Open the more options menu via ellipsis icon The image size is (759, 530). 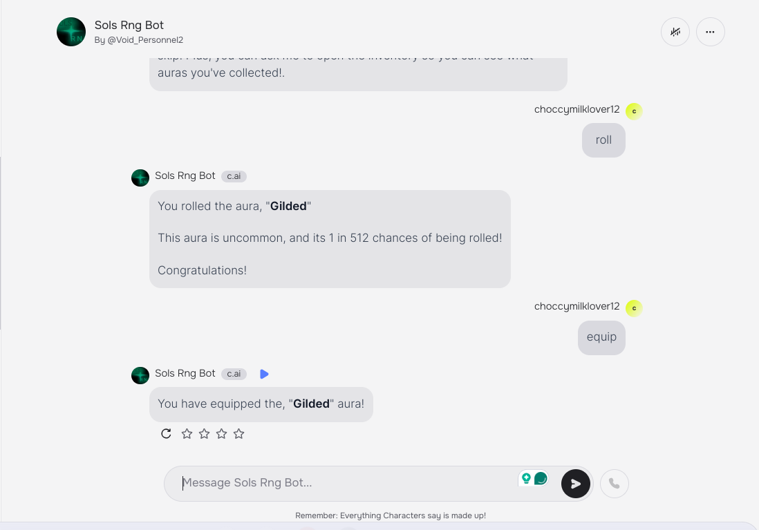711,32
